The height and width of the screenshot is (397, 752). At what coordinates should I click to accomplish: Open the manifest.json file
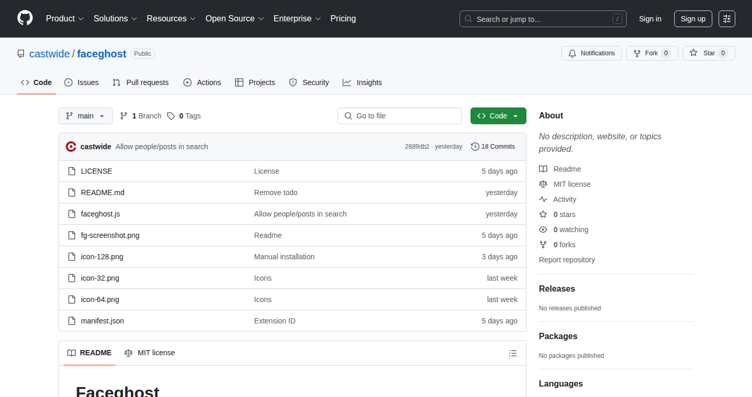point(102,321)
